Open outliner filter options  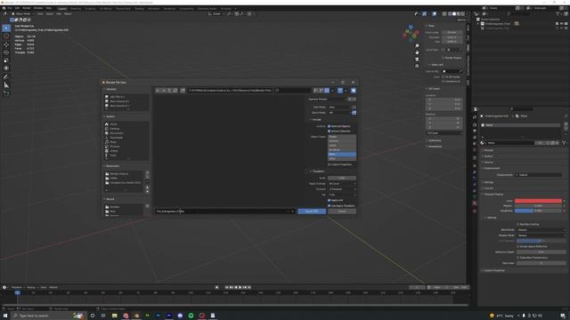tap(558, 14)
